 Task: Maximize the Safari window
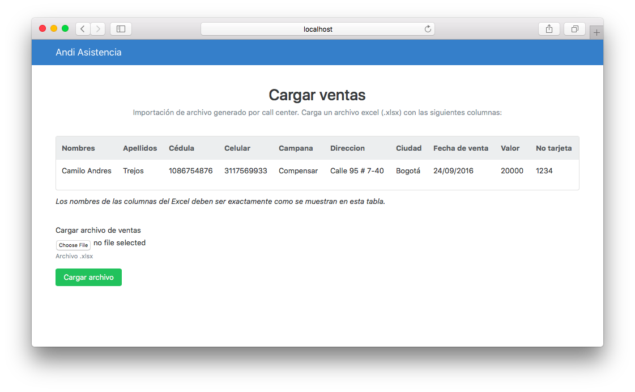pyautogui.click(x=65, y=28)
